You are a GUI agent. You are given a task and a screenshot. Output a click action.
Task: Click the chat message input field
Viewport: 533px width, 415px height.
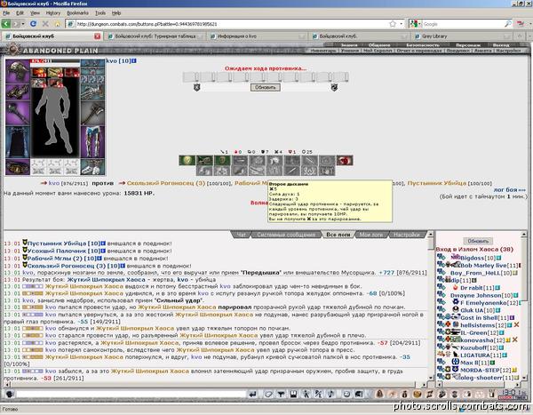131,395
